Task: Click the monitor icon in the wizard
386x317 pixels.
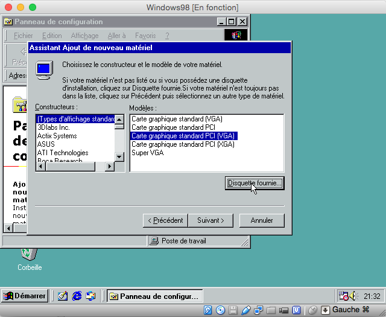Action: pyautogui.click(x=44, y=70)
